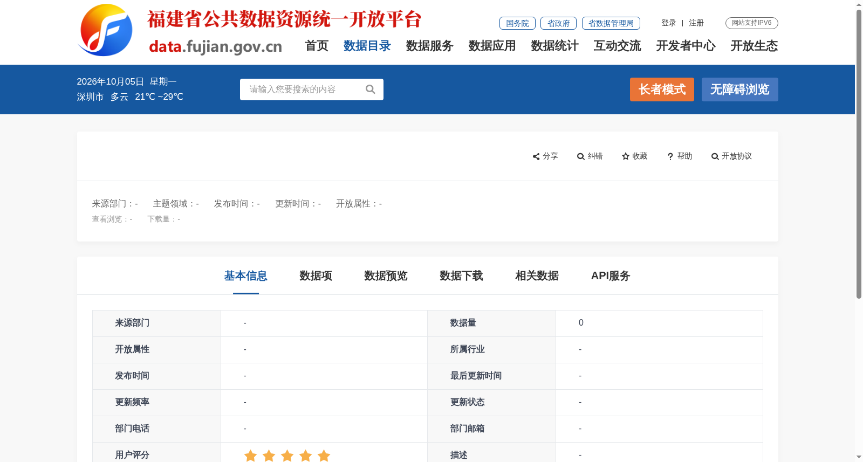Click the fourth rating star in 用户评分
Screen dimensions: 863x462
[305, 456]
